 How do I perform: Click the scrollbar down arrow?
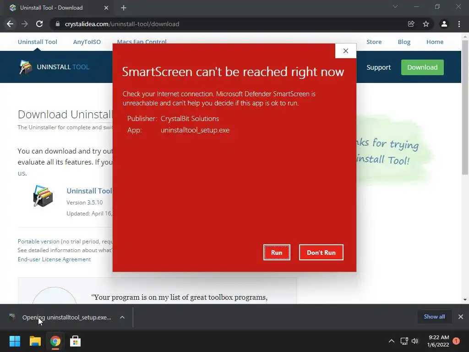click(465, 300)
